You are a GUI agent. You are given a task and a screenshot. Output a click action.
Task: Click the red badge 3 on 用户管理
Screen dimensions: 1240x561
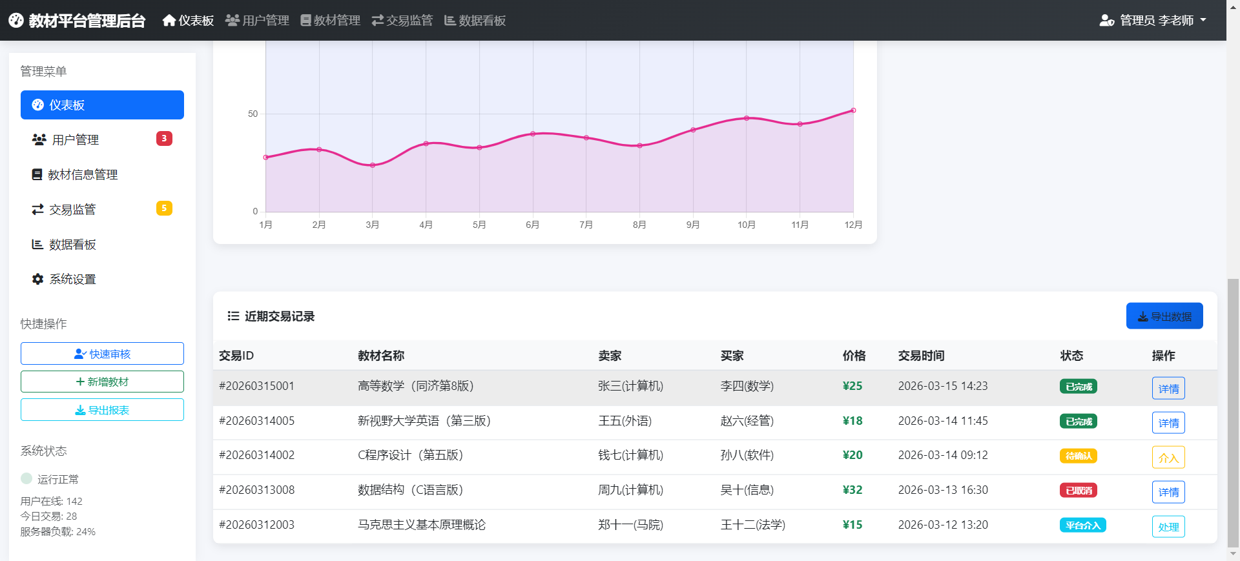pos(164,138)
